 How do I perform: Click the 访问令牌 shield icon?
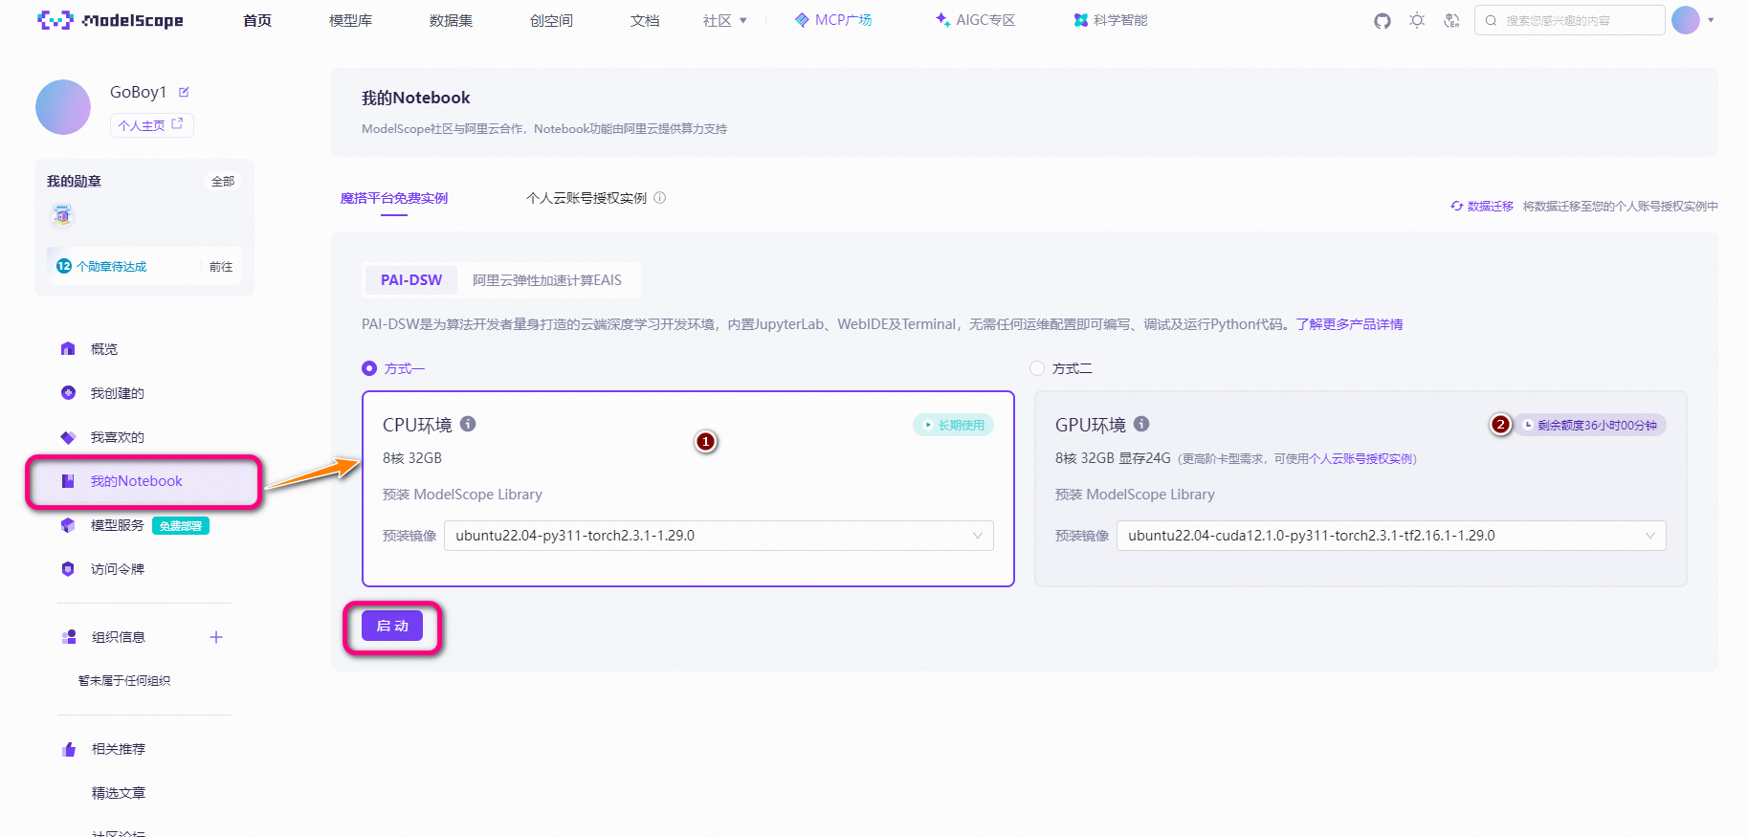(x=68, y=569)
